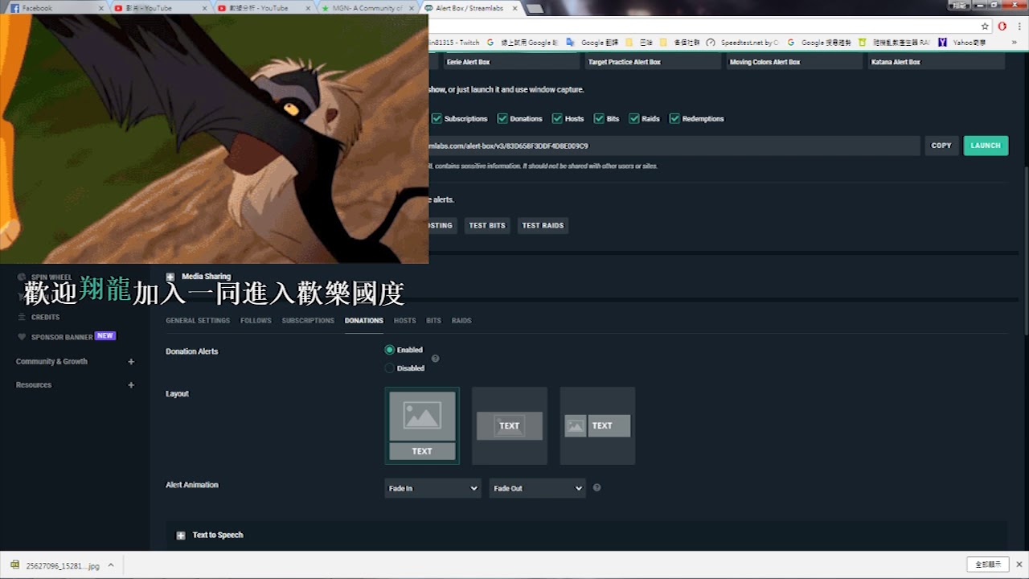Switch to the Follows tab
1029x579 pixels.
pyautogui.click(x=256, y=321)
